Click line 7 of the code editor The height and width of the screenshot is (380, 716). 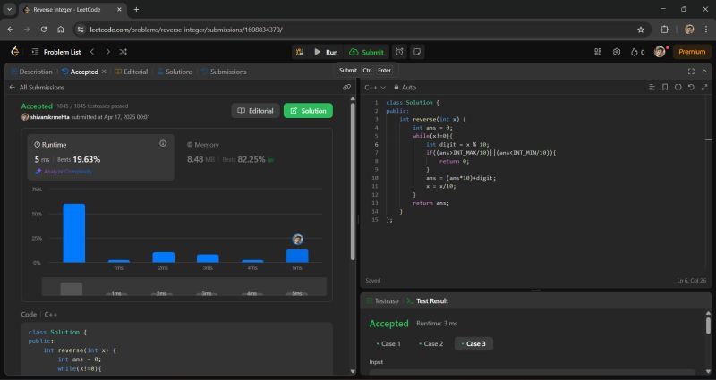tap(490, 153)
